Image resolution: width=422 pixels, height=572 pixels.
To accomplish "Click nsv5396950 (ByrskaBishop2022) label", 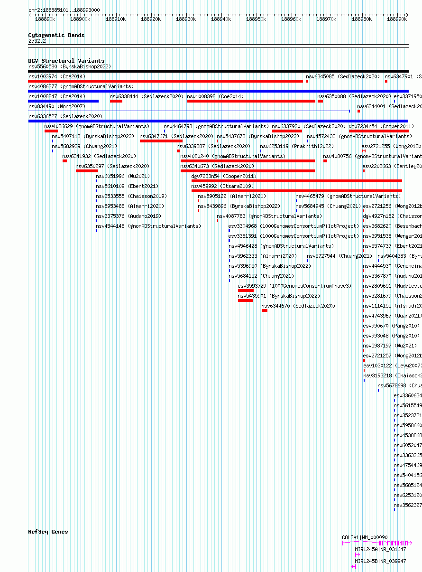I will 270,266.
